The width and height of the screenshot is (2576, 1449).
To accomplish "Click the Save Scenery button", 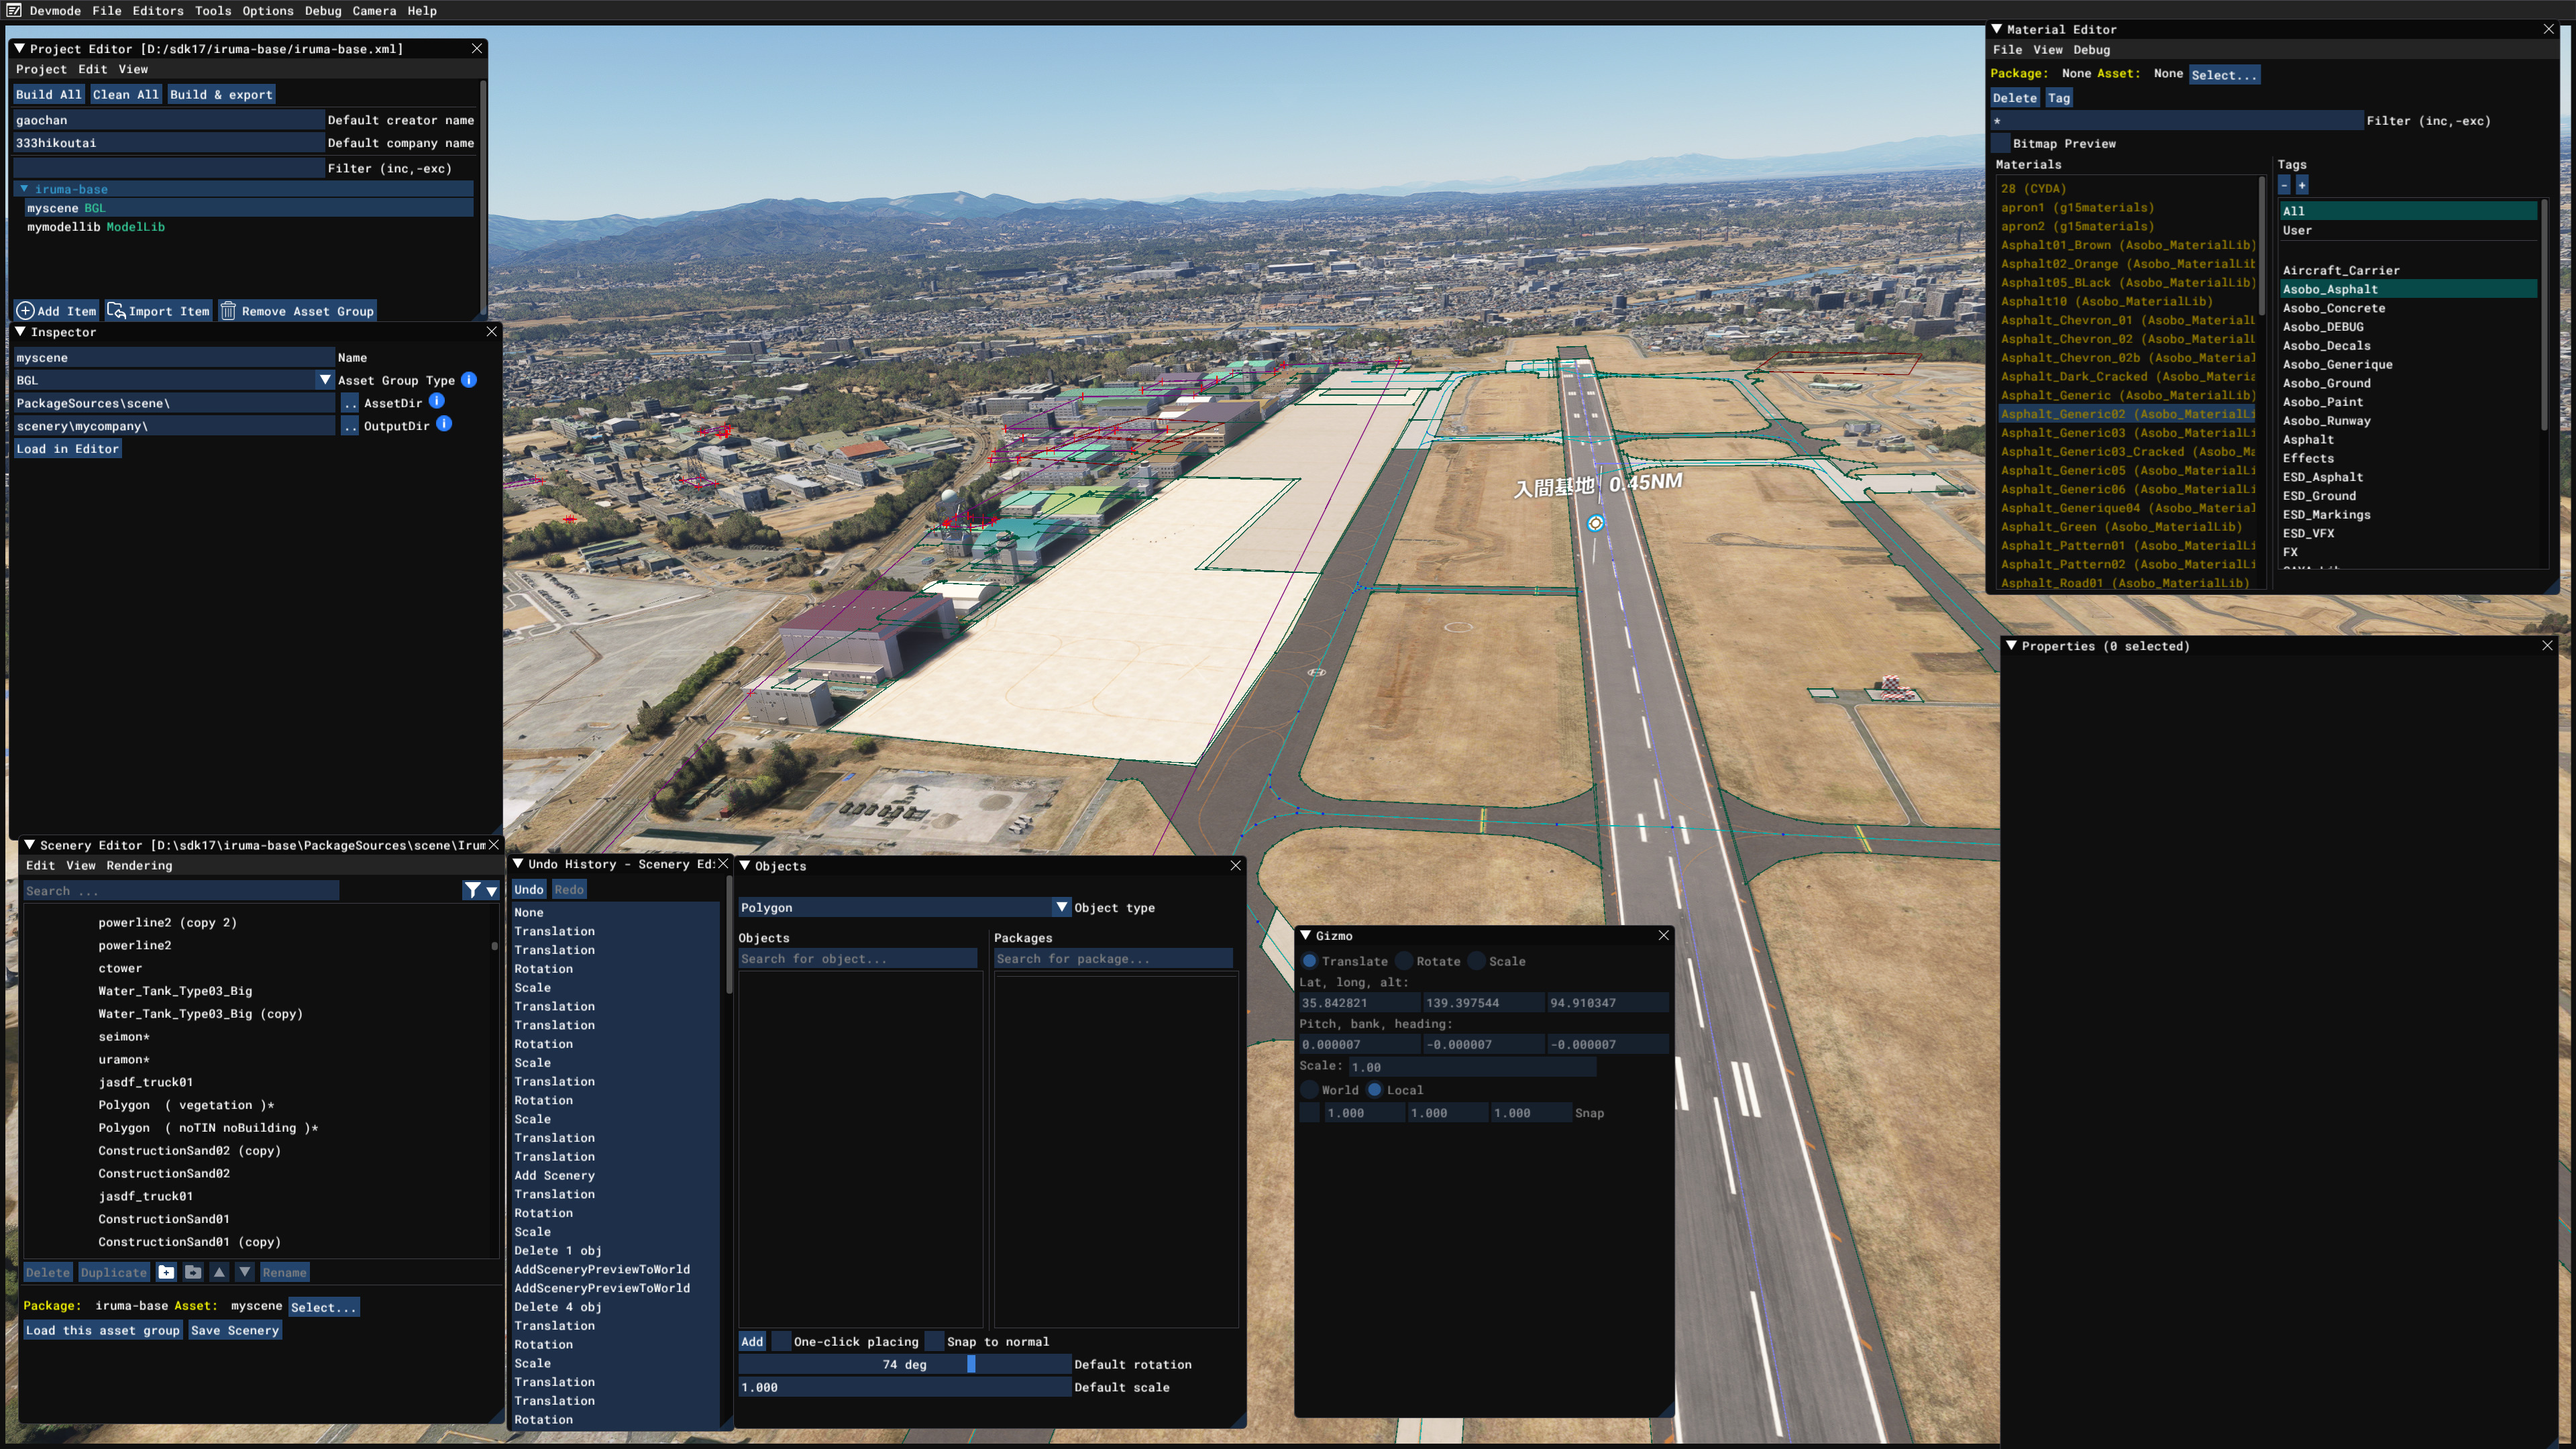I will pyautogui.click(x=235, y=1330).
